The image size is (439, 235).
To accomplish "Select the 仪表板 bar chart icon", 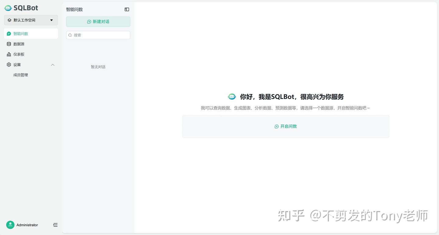I will 9,54.
